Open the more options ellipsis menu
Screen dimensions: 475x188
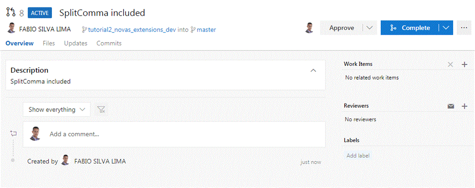[x=464, y=28]
